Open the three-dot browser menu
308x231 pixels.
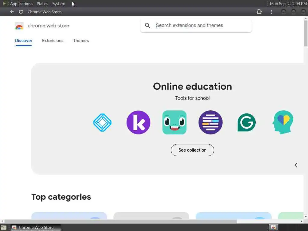tap(271, 12)
